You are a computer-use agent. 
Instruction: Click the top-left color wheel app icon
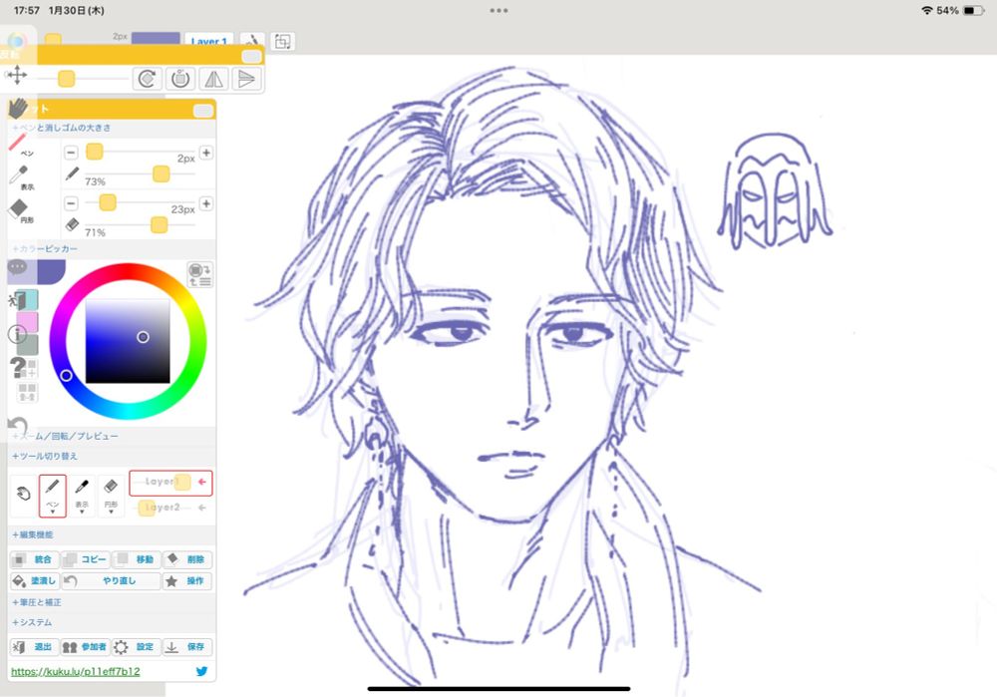[x=17, y=41]
